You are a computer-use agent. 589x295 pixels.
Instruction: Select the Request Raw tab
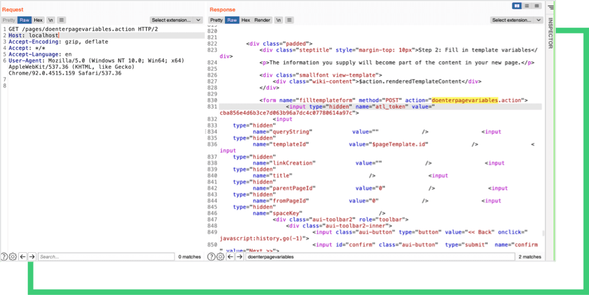point(24,20)
